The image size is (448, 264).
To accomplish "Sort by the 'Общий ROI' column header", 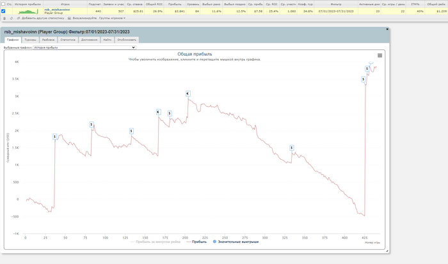I will tap(154, 4).
